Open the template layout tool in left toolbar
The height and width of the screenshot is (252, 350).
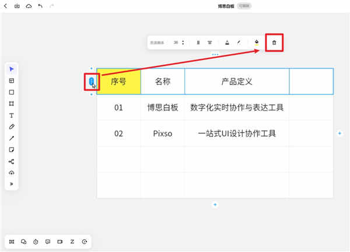click(12, 80)
